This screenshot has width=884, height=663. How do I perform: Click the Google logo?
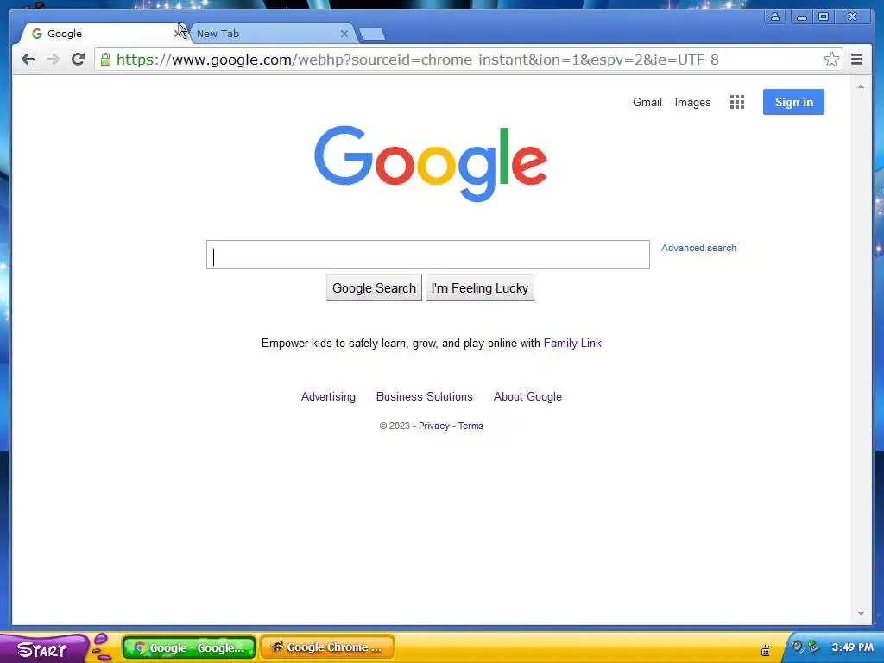431,163
